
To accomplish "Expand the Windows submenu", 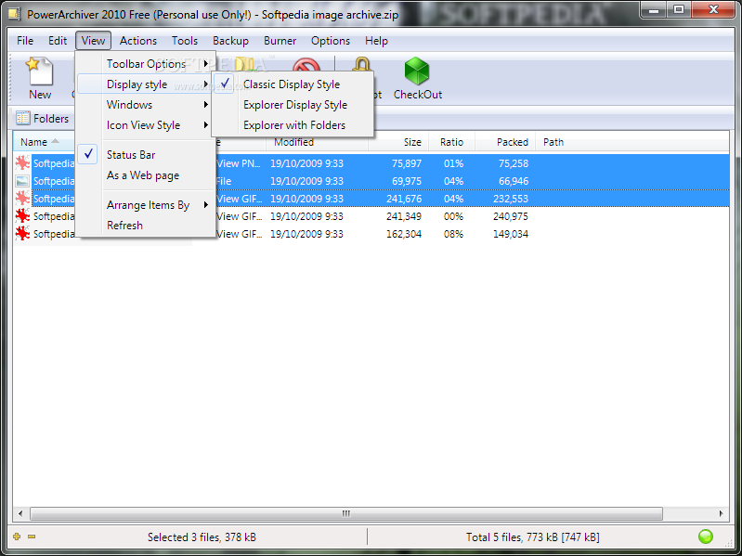I will point(145,105).
